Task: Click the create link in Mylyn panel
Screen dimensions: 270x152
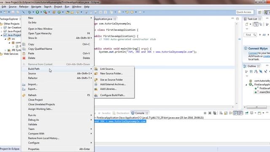Action: [267, 56]
